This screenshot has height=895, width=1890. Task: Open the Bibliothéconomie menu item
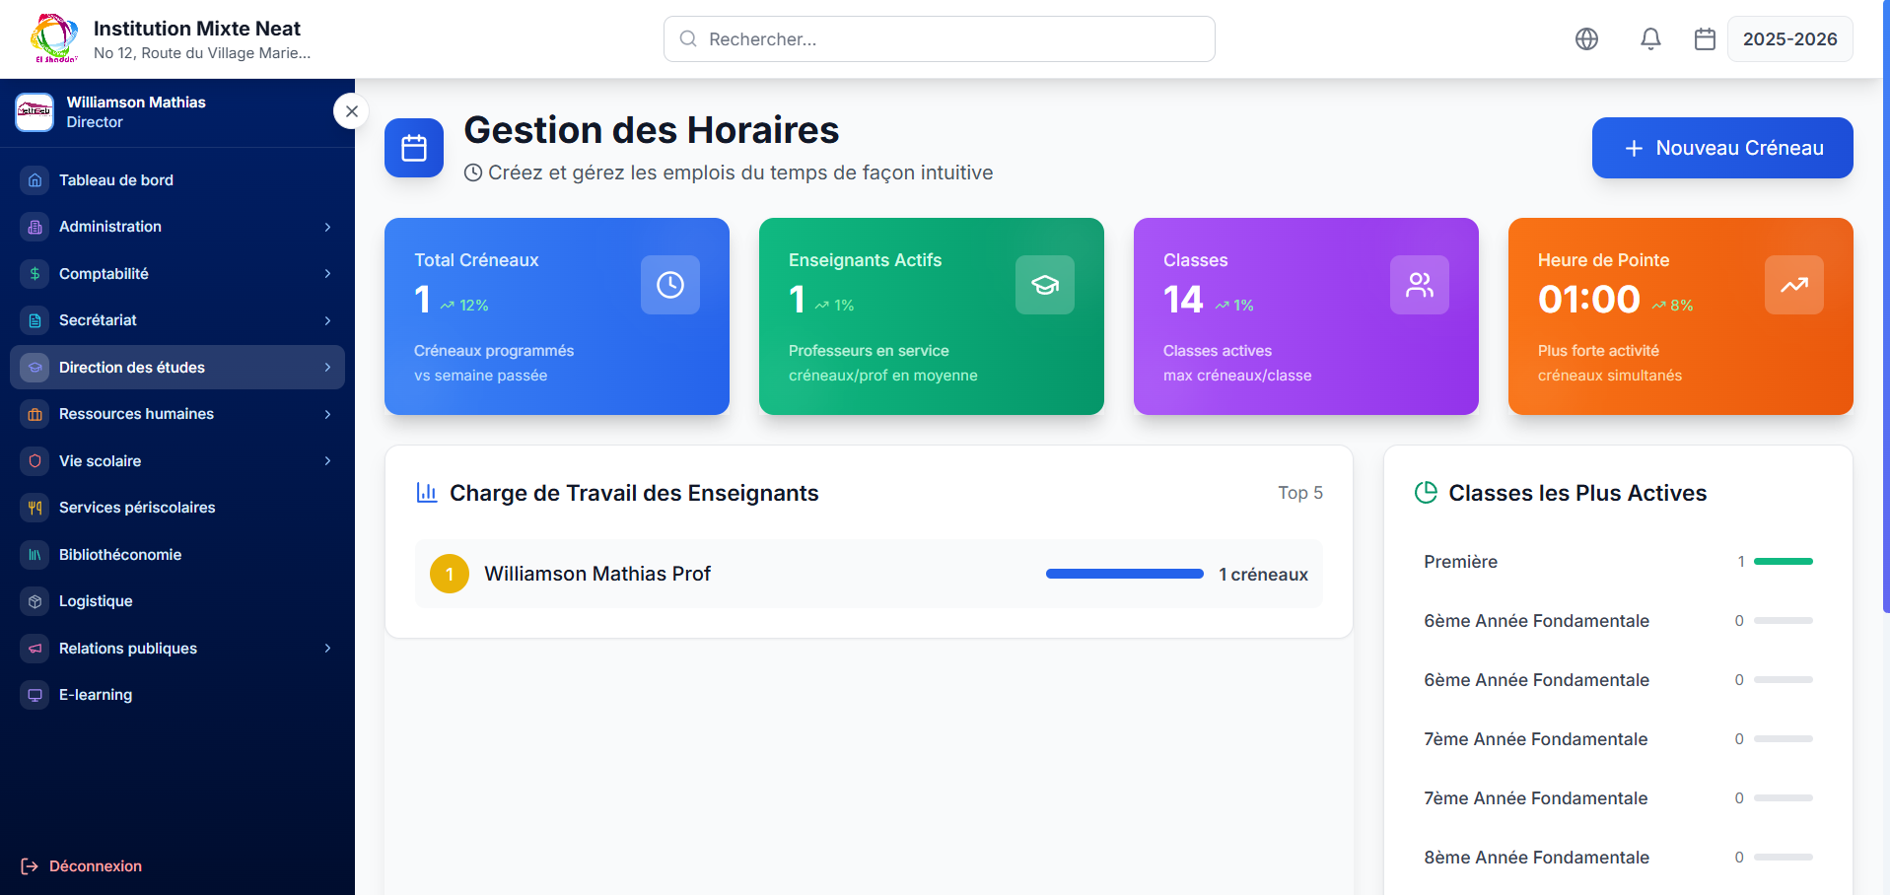coord(120,555)
